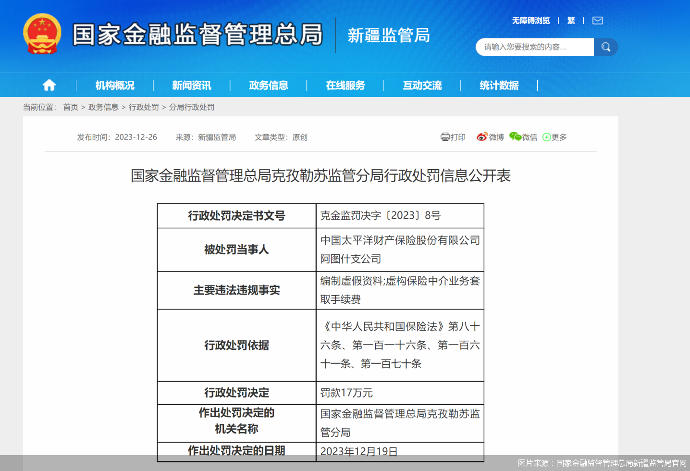Click the printer icon

[x=445, y=137]
